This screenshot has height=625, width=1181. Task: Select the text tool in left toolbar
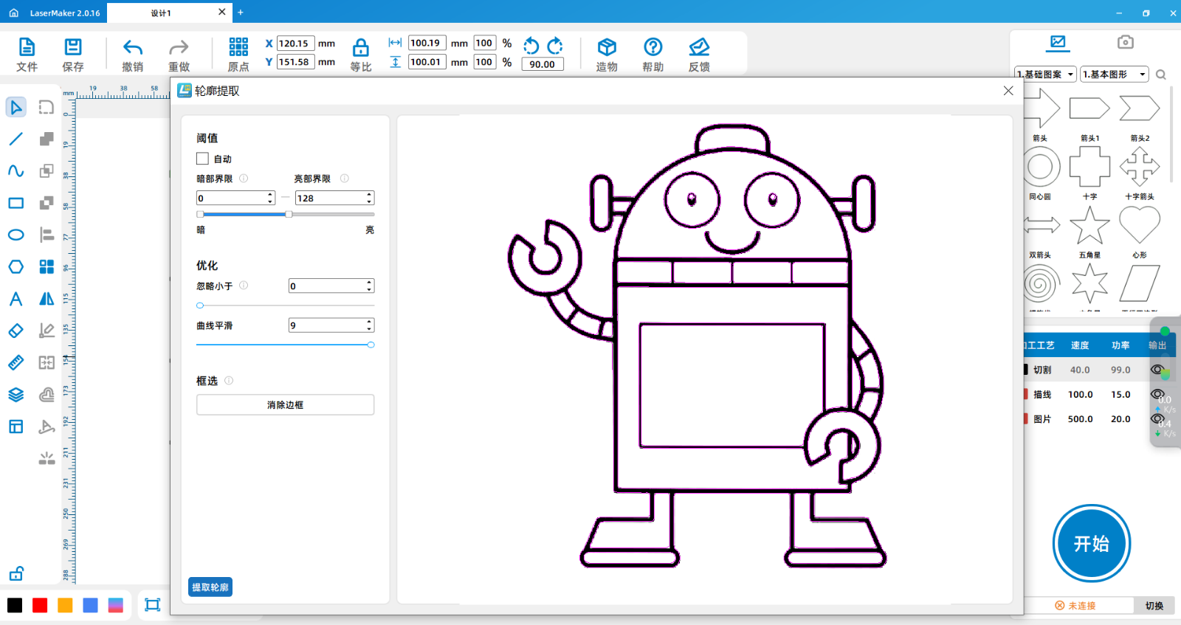pyautogui.click(x=16, y=299)
